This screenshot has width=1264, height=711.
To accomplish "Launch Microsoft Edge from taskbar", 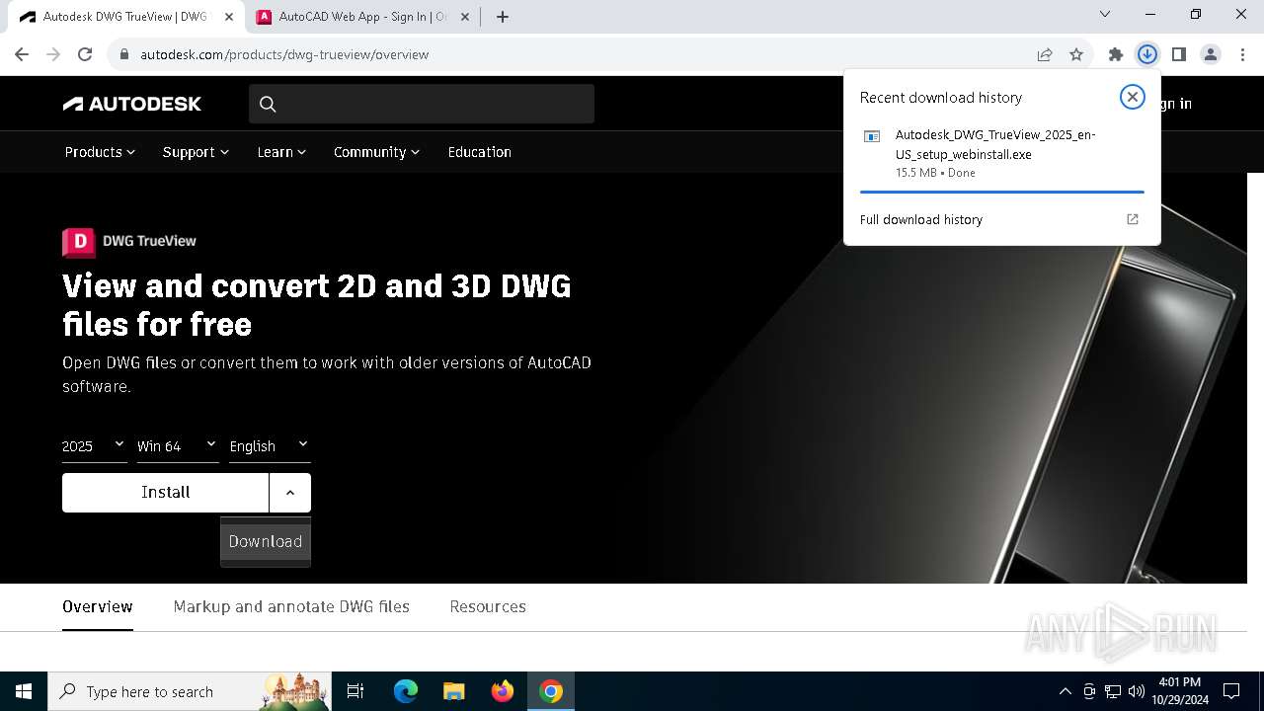I will click(x=406, y=691).
